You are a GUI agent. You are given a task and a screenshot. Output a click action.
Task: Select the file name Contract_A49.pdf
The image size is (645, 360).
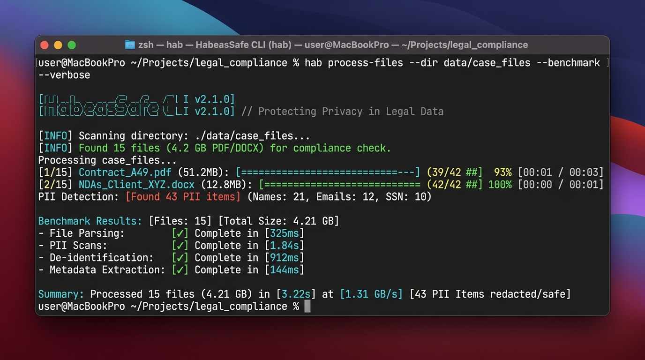pos(125,172)
